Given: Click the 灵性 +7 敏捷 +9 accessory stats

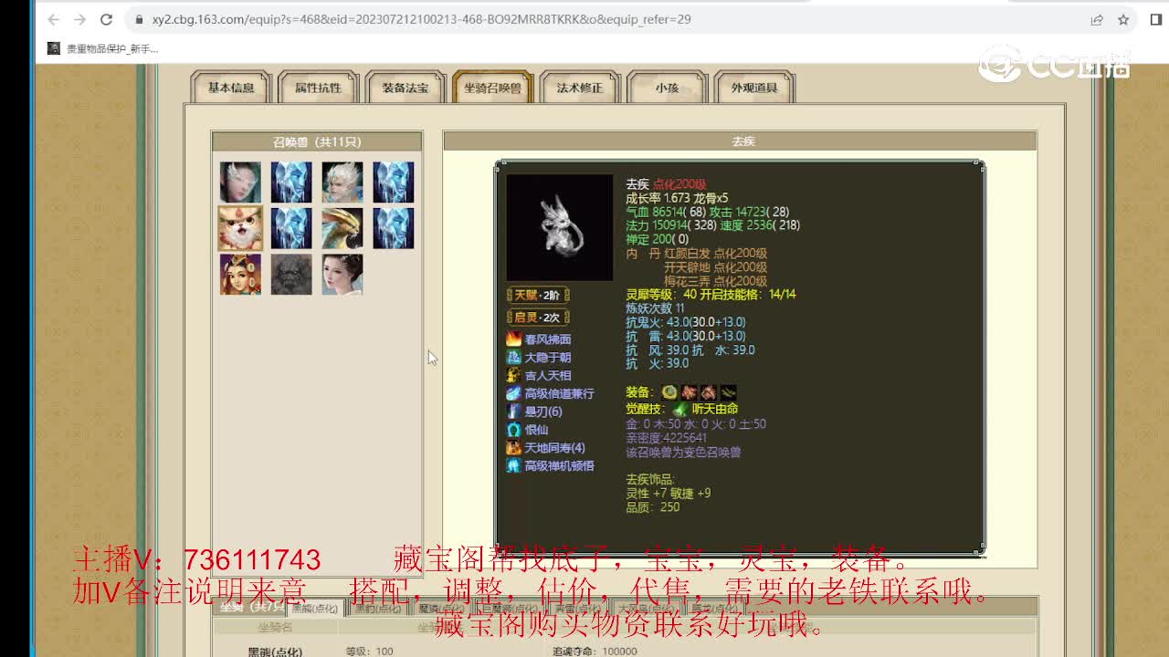Looking at the screenshot, I should [x=669, y=494].
